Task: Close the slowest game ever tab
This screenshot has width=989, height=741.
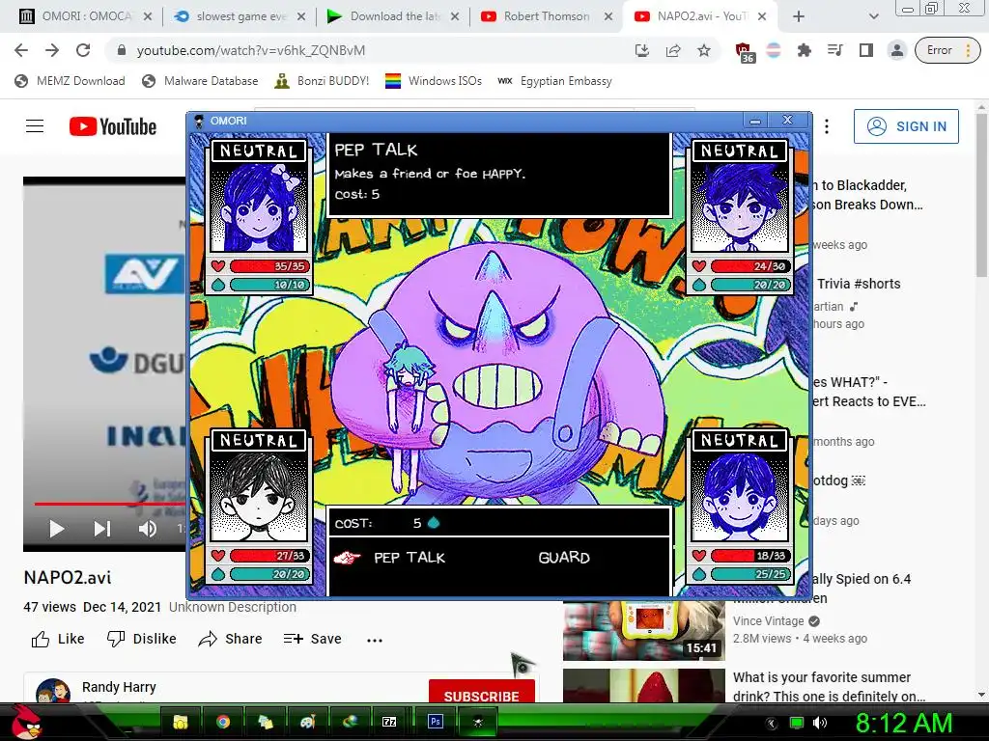Action: point(301,16)
